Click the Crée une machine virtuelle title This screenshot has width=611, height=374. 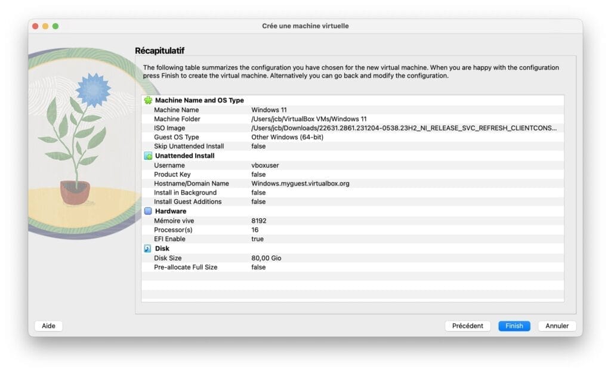point(305,26)
